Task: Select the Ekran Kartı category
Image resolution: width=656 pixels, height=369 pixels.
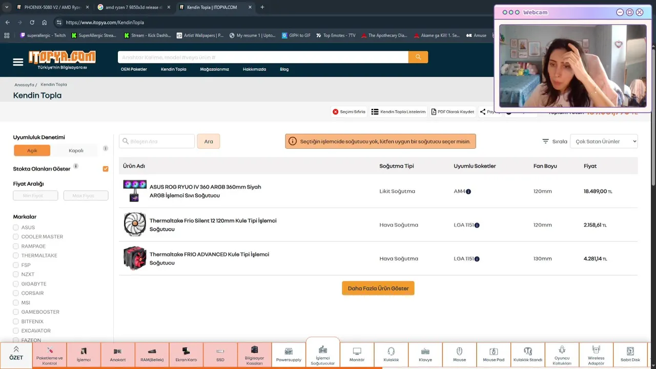Action: click(186, 355)
